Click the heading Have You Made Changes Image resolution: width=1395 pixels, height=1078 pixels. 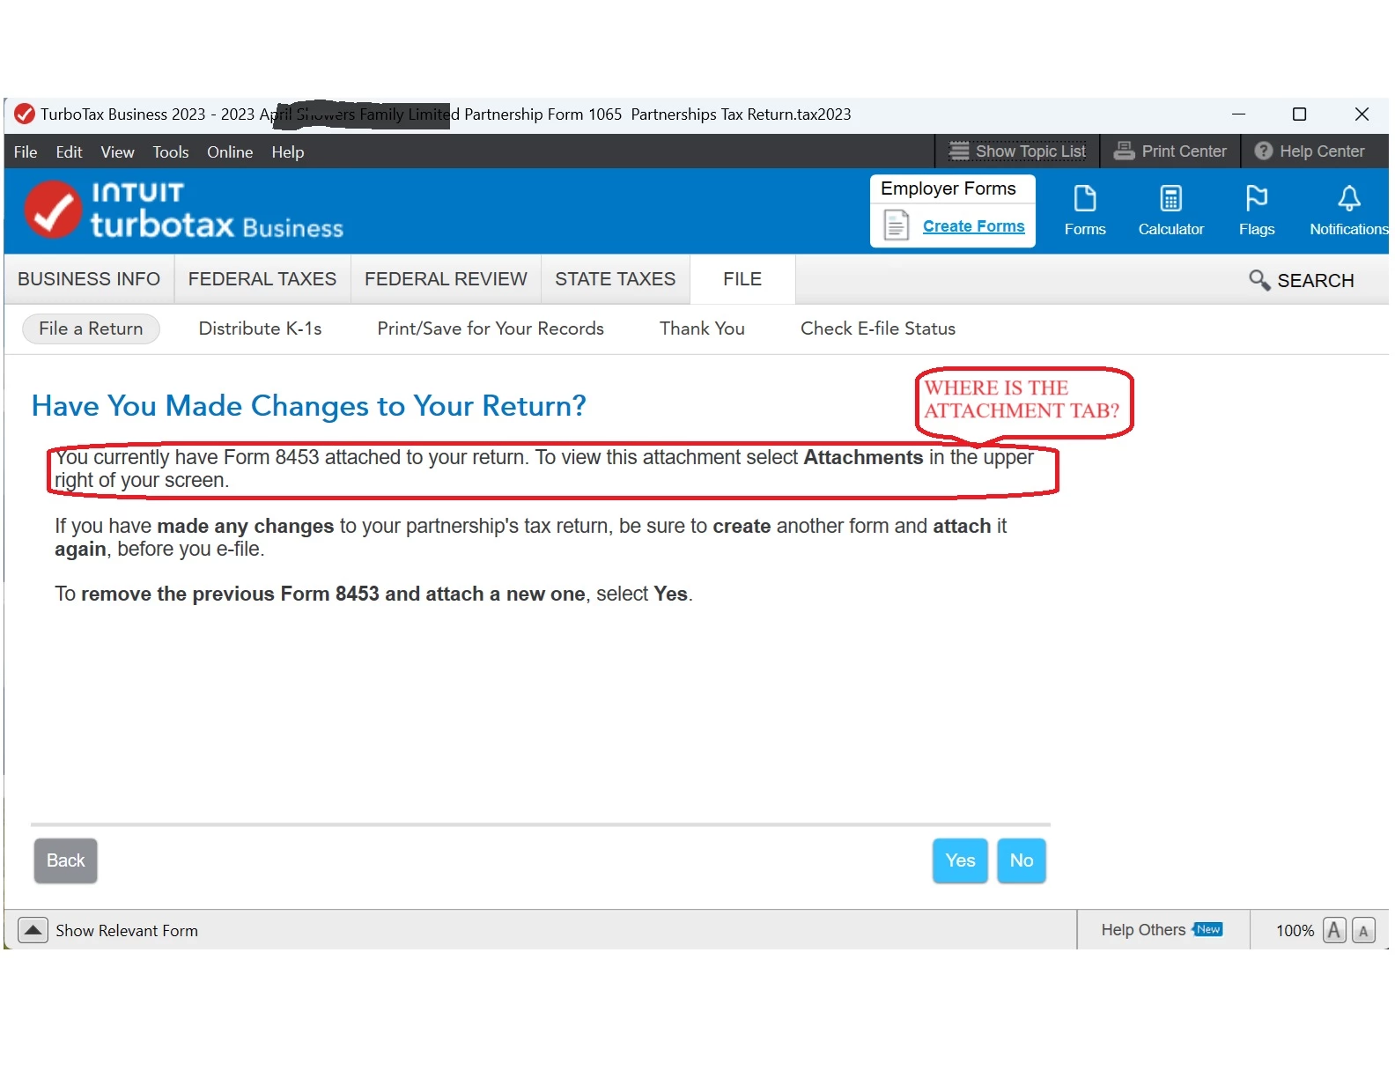pos(308,406)
